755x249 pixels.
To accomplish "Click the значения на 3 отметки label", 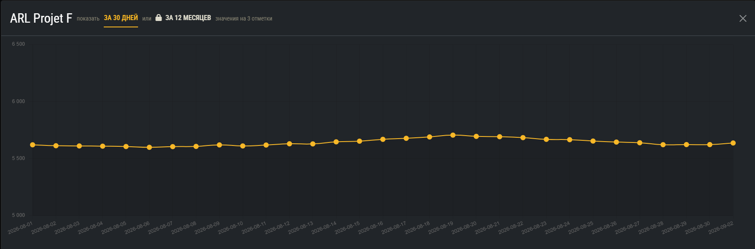I will point(244,18).
